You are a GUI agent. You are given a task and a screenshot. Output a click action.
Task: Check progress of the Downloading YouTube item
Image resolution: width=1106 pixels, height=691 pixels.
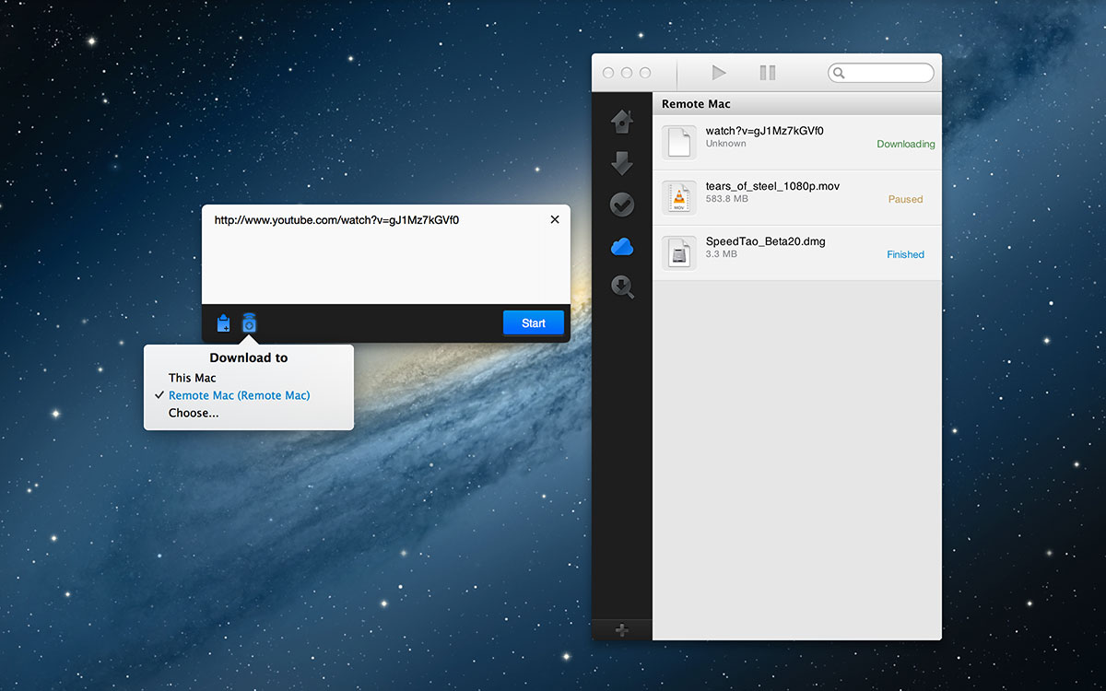pyautogui.click(x=797, y=142)
